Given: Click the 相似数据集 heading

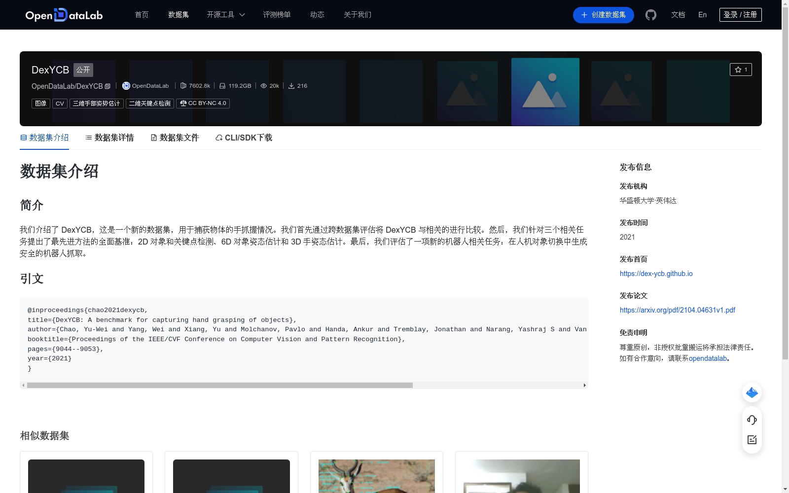Looking at the screenshot, I should coord(44,436).
